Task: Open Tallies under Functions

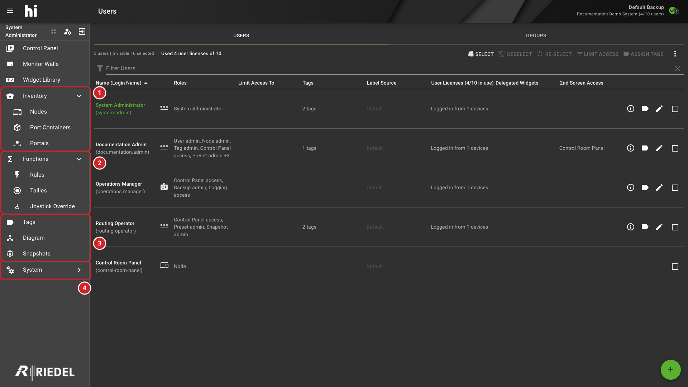Action: click(x=45, y=191)
